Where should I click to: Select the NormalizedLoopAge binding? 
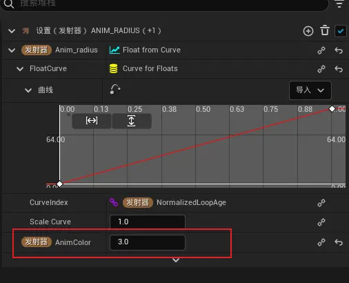tap(191, 202)
